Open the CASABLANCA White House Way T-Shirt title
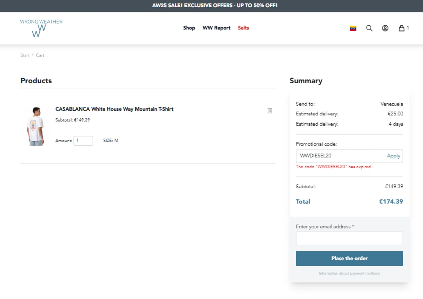This screenshot has height=299, width=423. click(x=114, y=109)
